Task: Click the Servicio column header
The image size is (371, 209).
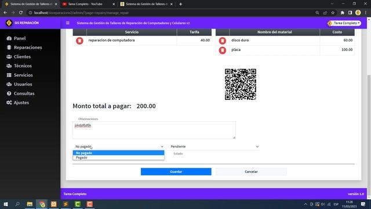Action: (x=132, y=32)
